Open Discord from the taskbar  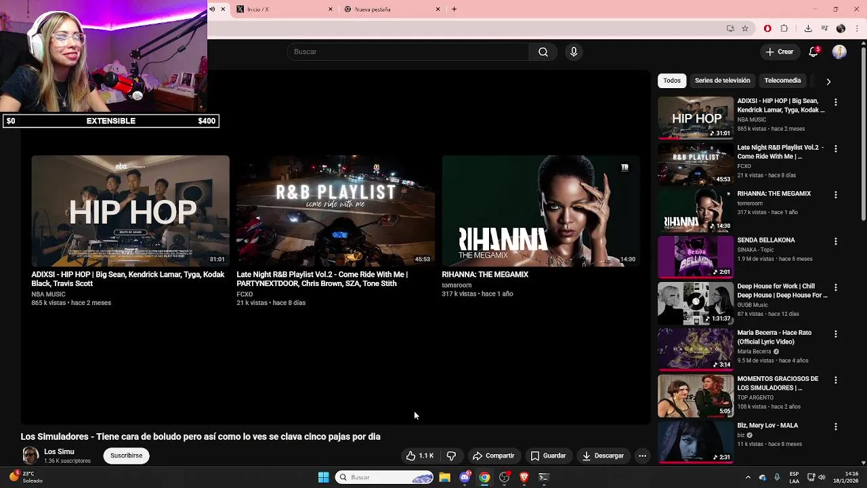click(465, 477)
